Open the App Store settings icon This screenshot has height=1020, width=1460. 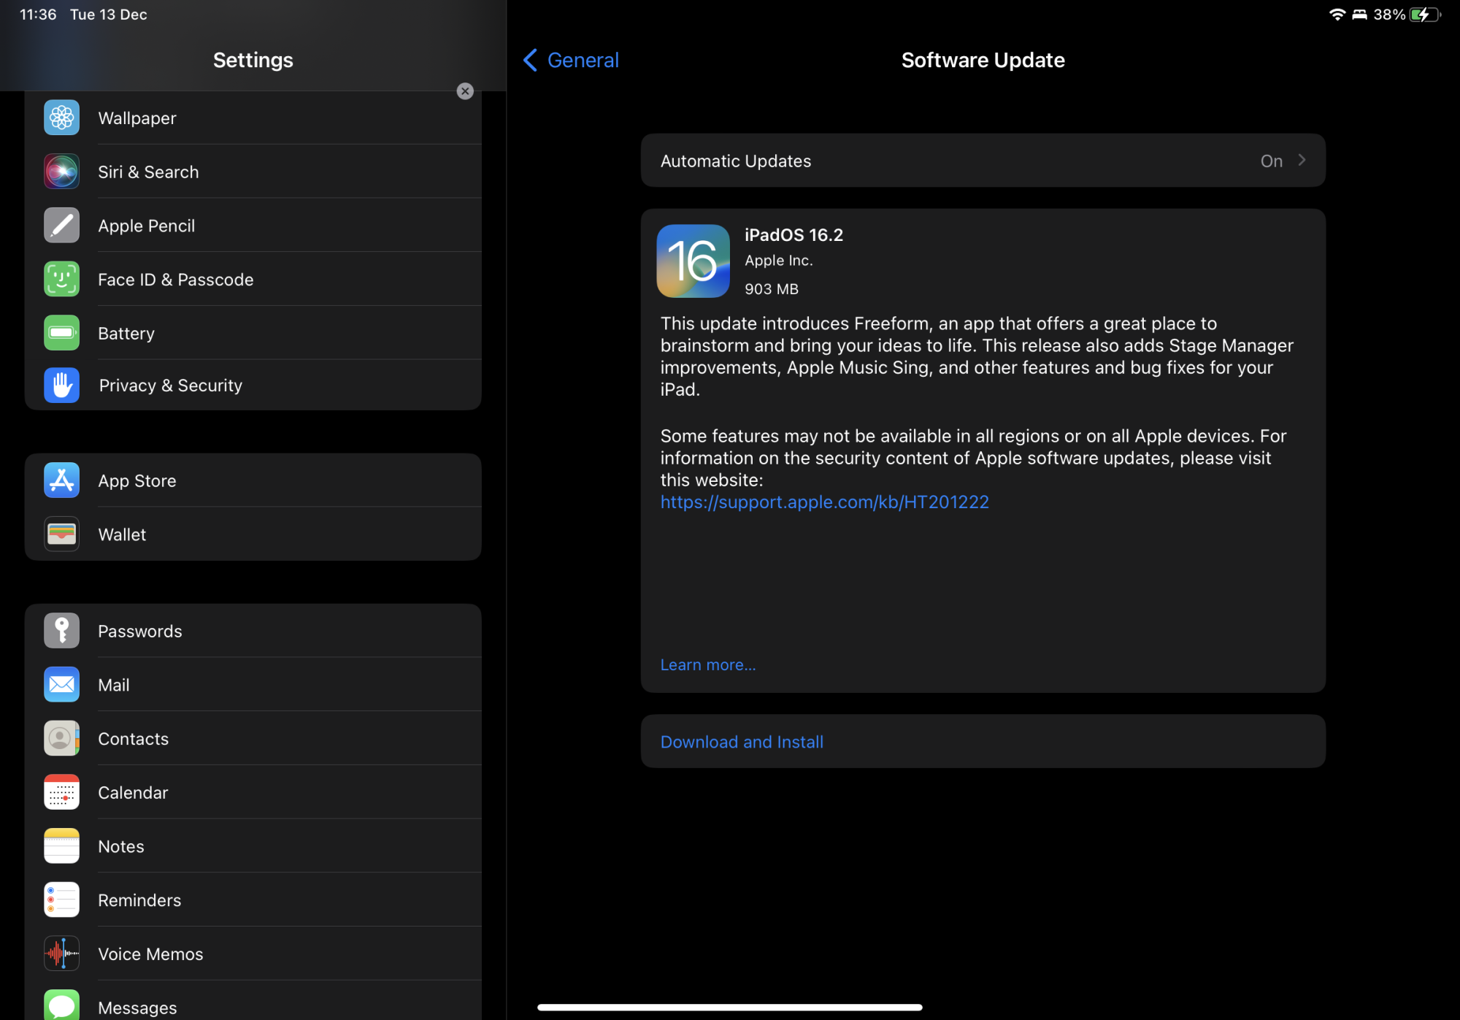[61, 480]
